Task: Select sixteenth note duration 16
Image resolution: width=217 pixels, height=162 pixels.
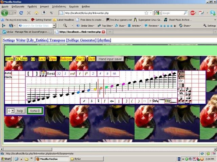Action: point(114,74)
